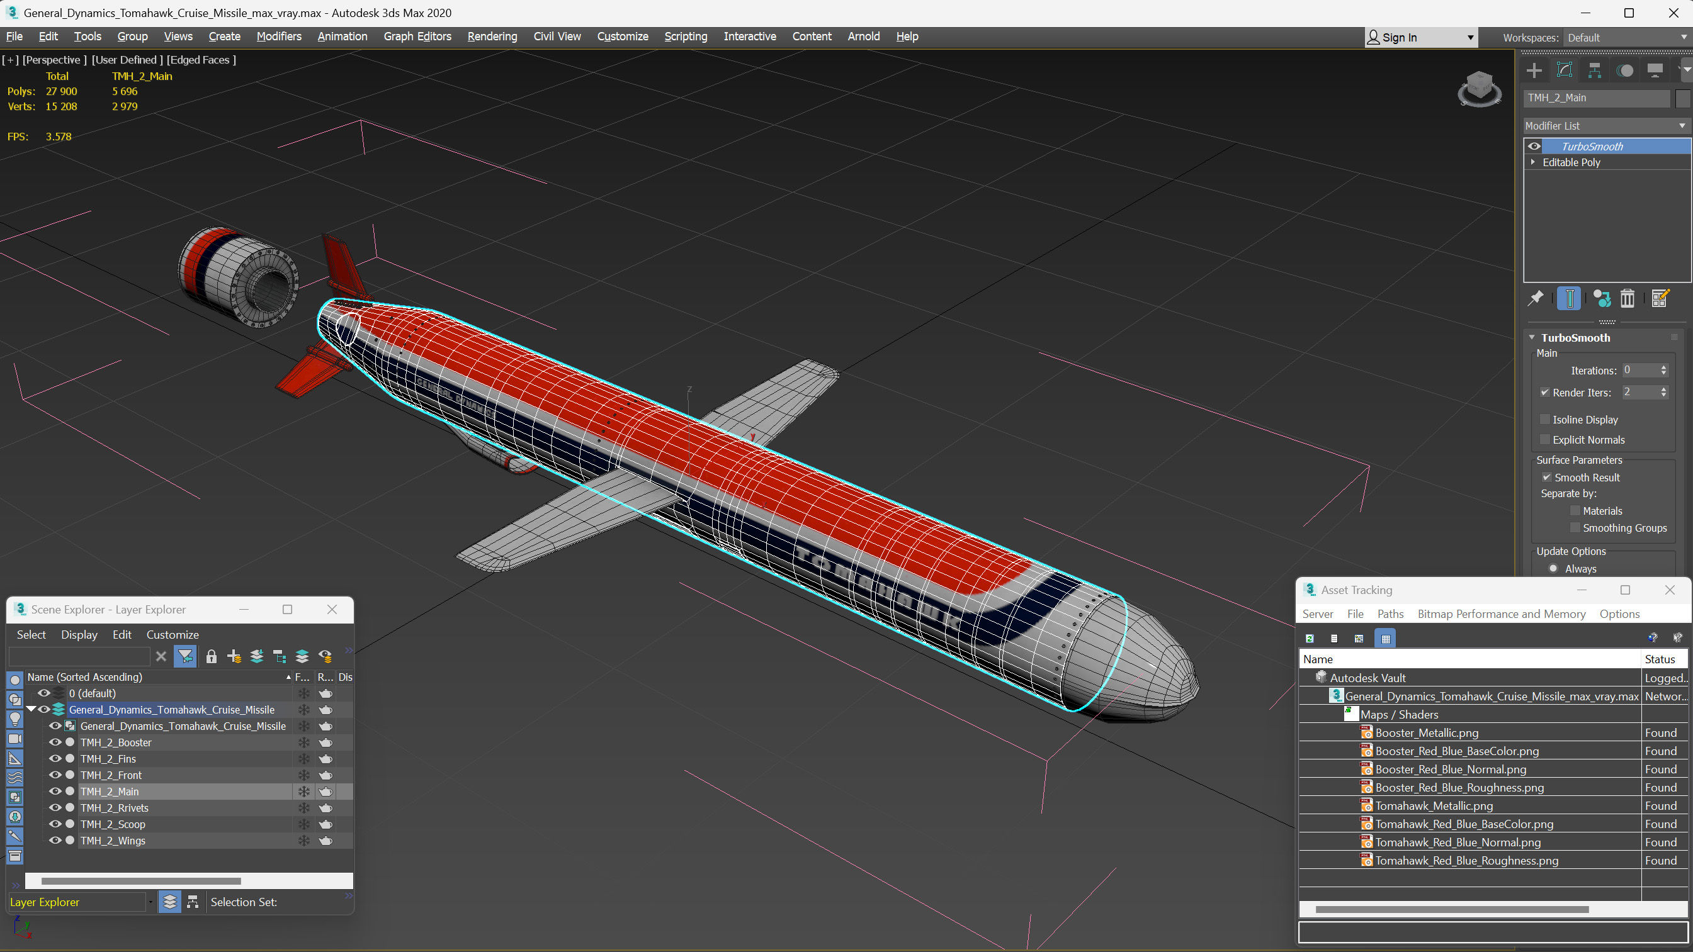Click Bitmap Performance and Memory menu
The width and height of the screenshot is (1693, 952).
[1501, 613]
